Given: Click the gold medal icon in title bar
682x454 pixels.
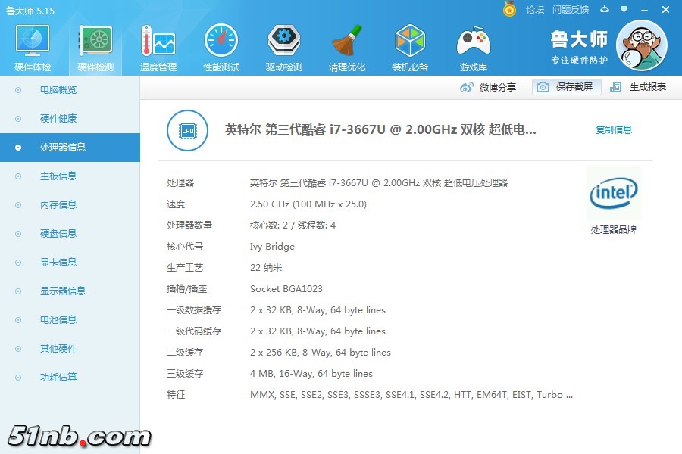Looking at the screenshot, I should (509, 9).
